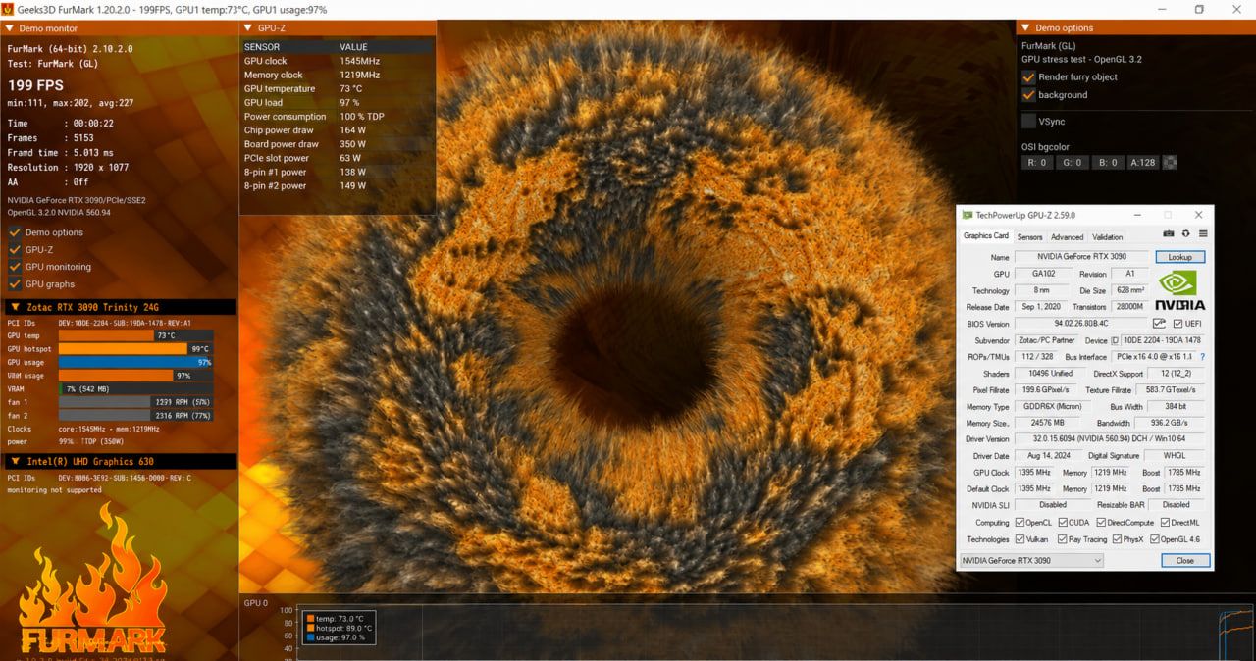Click the GPU temperature 73 °C row

[337, 88]
